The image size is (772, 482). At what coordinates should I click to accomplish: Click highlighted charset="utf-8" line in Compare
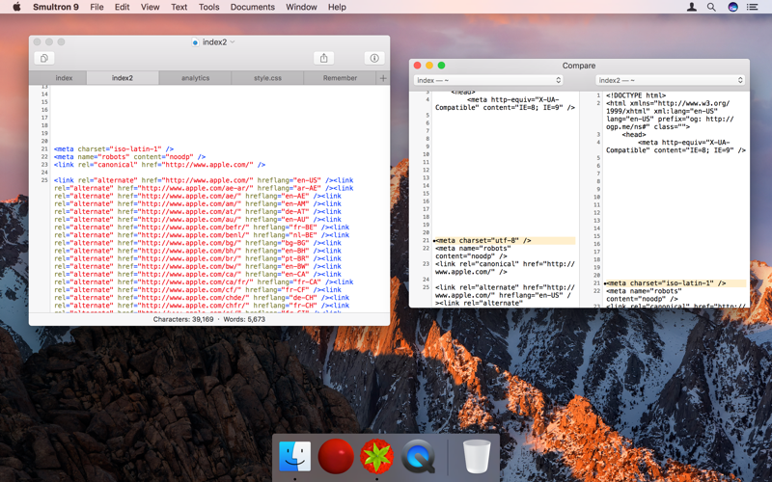coord(504,240)
